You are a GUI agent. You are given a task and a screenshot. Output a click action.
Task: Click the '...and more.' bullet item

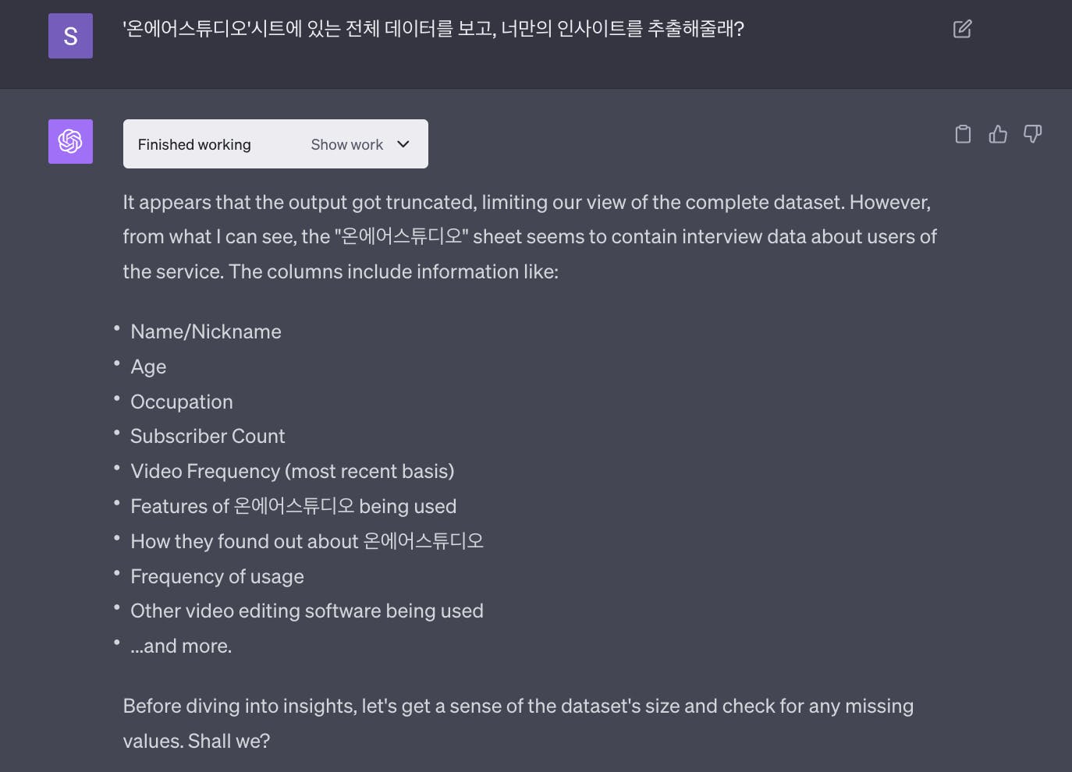pyautogui.click(x=181, y=646)
